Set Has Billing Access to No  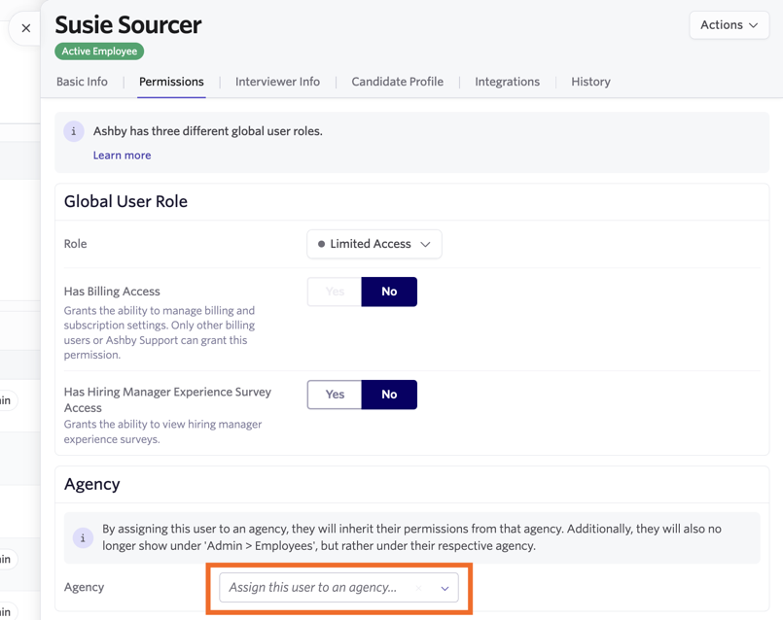(x=389, y=292)
